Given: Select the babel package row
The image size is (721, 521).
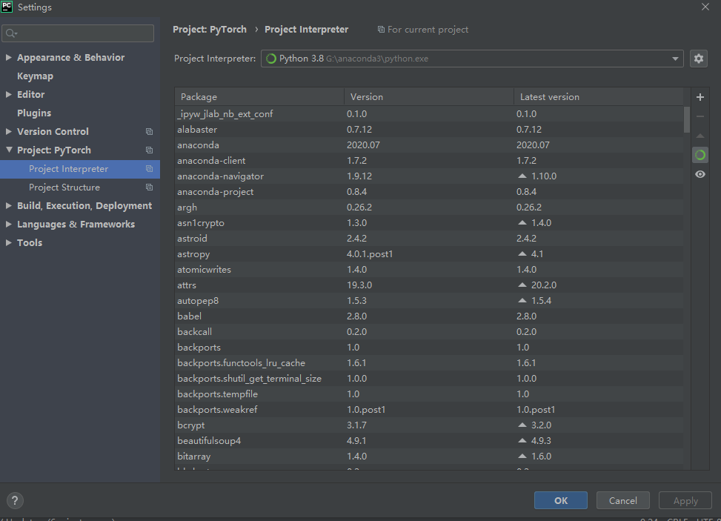Looking at the screenshot, I should [x=429, y=316].
